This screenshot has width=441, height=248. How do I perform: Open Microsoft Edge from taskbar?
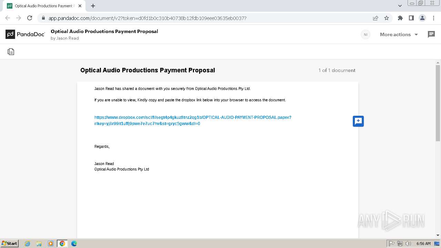point(74,244)
